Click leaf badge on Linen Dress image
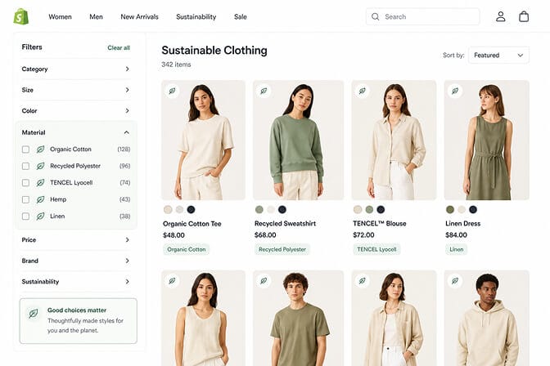Viewport: 550px width, 366px height. (x=455, y=91)
